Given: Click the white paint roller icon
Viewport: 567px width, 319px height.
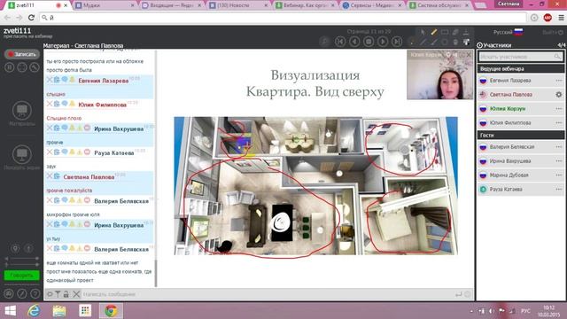Looking at the screenshot, I should (x=467, y=42).
